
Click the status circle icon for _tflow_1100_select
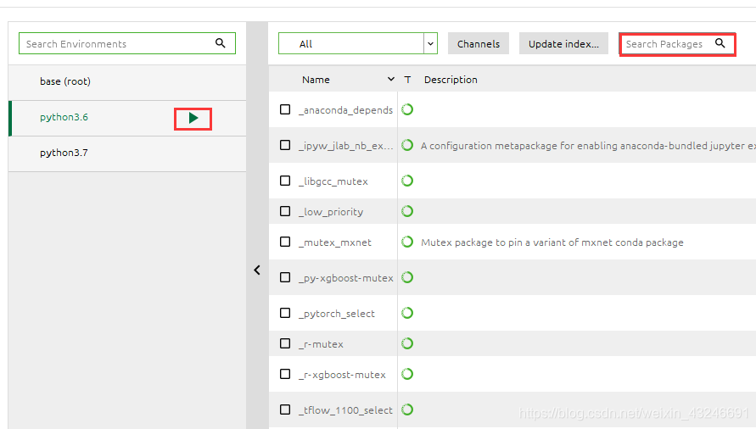407,409
